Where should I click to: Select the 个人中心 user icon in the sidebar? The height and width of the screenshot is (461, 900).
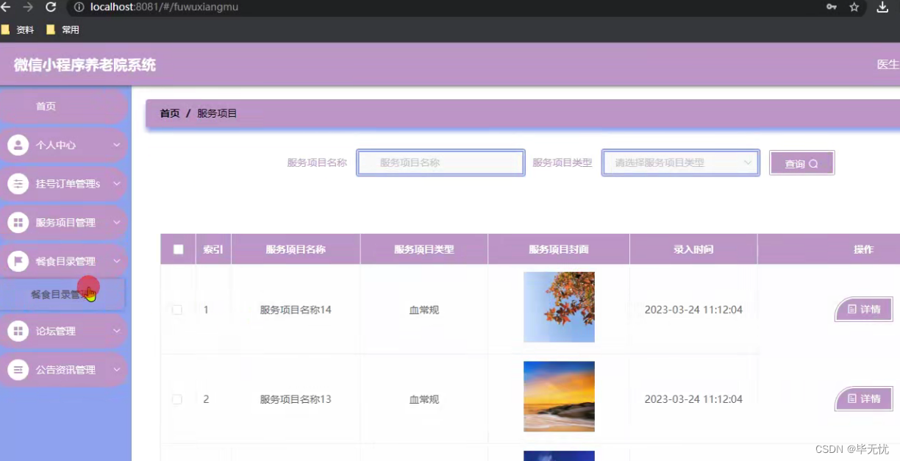tap(17, 145)
